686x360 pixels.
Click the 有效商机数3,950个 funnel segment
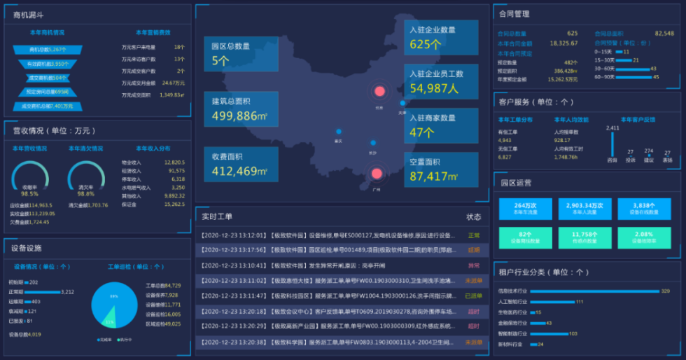(48, 64)
